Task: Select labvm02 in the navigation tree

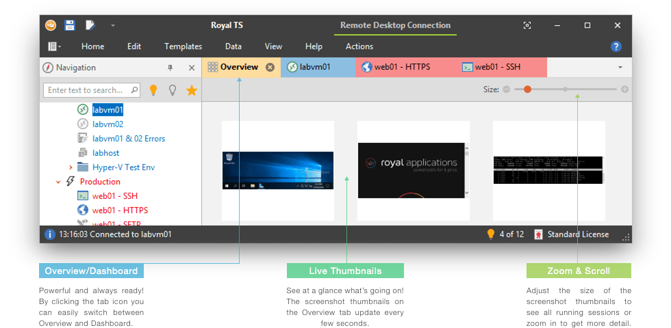Action: point(108,124)
